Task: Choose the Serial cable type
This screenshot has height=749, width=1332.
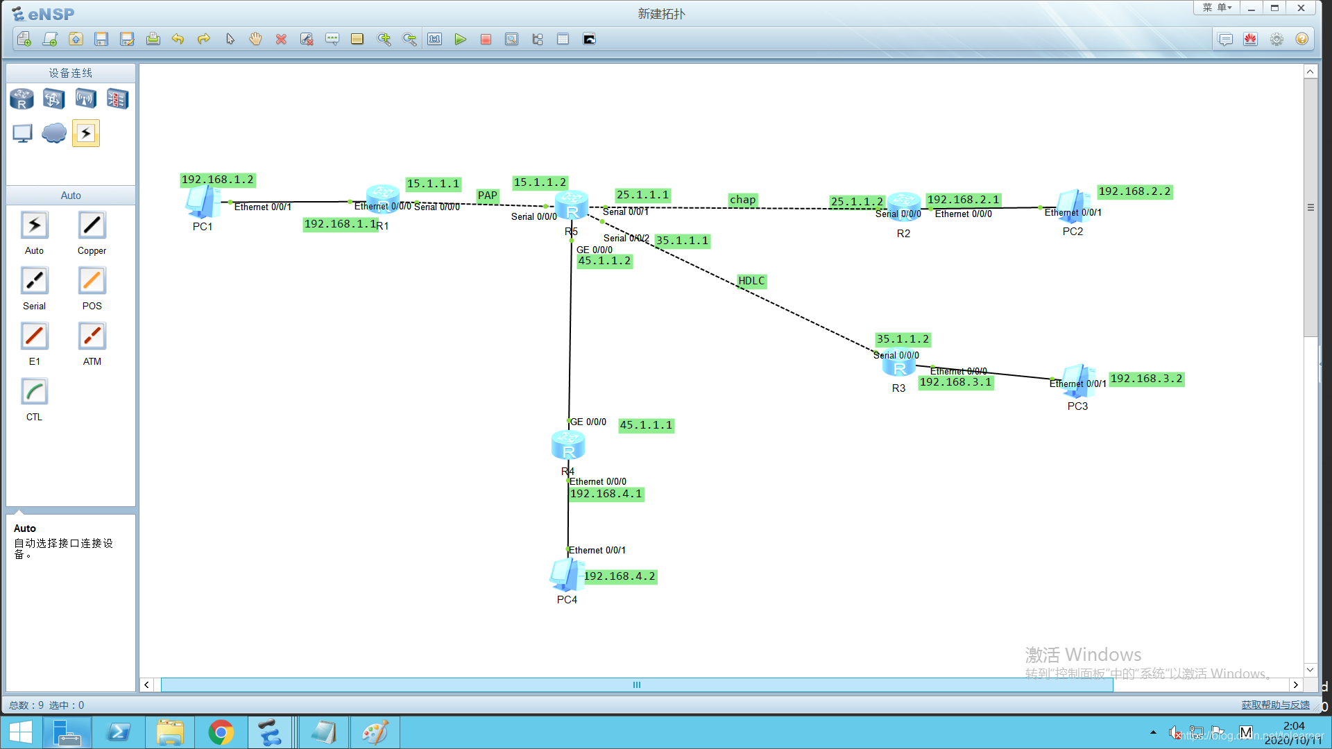Action: (34, 281)
